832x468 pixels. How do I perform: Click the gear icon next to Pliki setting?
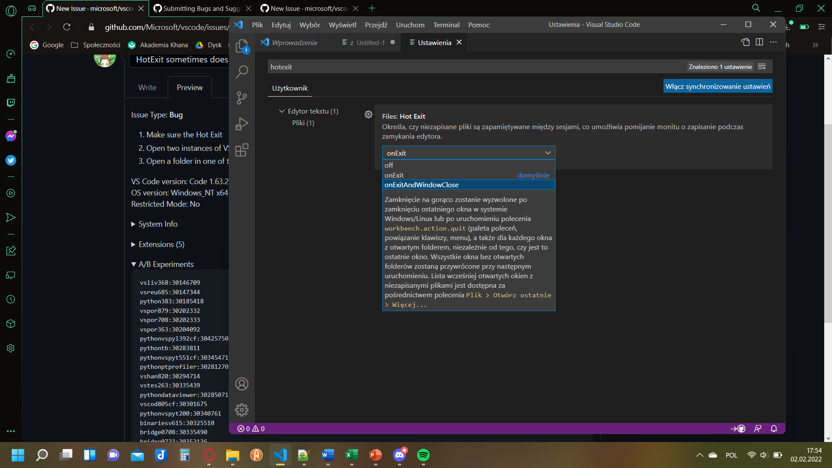pos(368,114)
